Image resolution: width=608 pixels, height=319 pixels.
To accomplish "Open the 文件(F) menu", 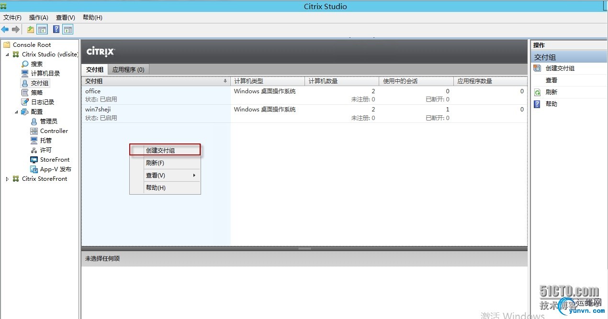I will pos(12,18).
